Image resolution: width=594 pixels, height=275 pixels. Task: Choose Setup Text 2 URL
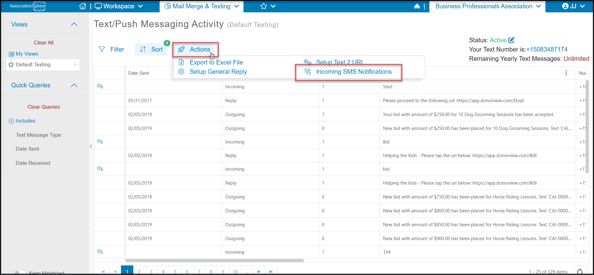tap(334, 62)
